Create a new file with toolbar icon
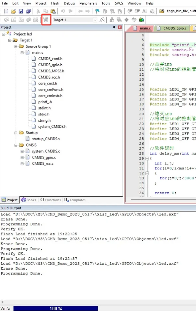The image size is (196, 311). (6, 11)
